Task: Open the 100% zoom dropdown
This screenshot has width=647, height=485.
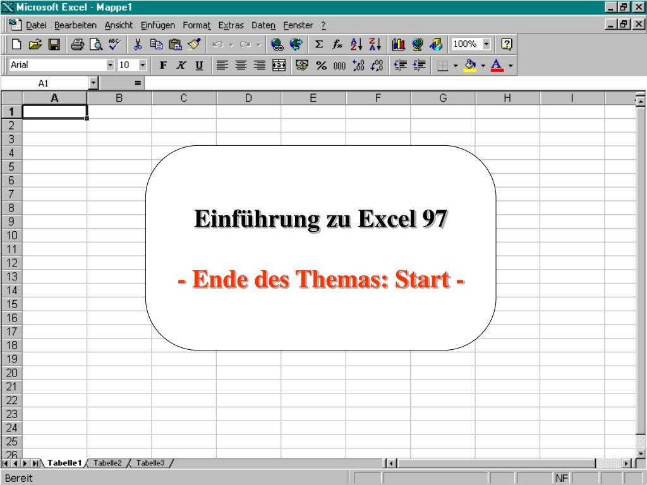Action: click(x=487, y=44)
